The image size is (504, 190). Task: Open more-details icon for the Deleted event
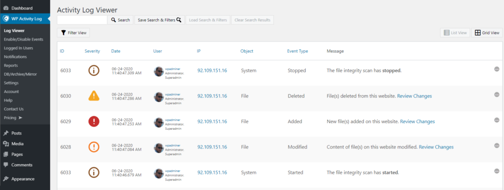(497, 94)
